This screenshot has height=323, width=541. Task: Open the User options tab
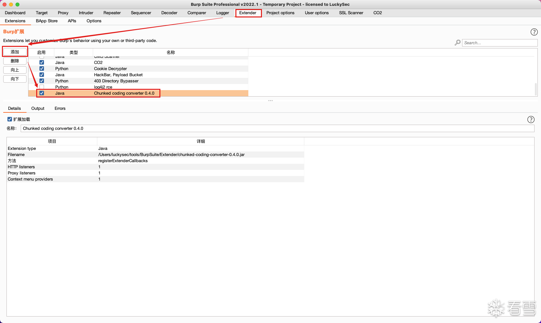317,13
